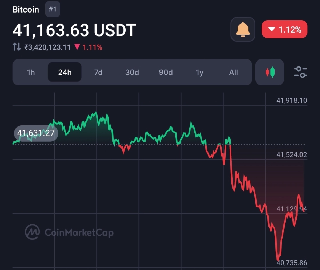
Task: Tap the currency swap arrows icon
Action: pos(17,47)
